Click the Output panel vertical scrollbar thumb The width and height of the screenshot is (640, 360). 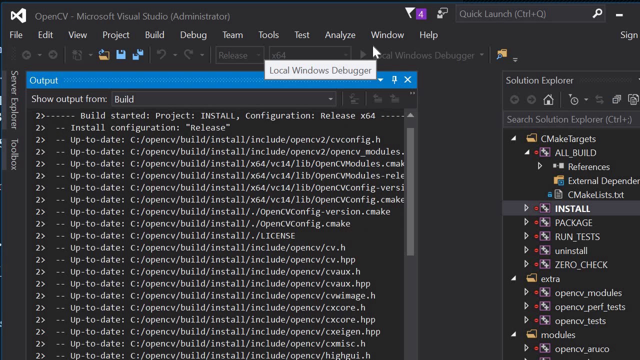coord(410,191)
